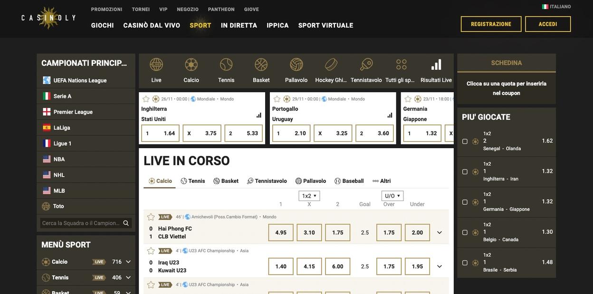The width and height of the screenshot is (593, 294).
Task: Switch to live Tennis tab
Action: click(193, 181)
